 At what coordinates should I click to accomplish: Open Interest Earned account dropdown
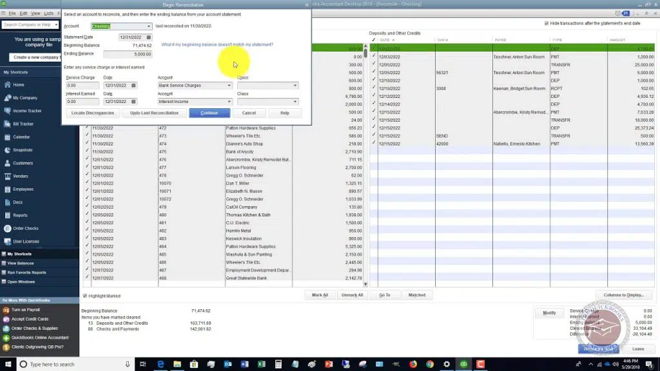click(x=229, y=101)
